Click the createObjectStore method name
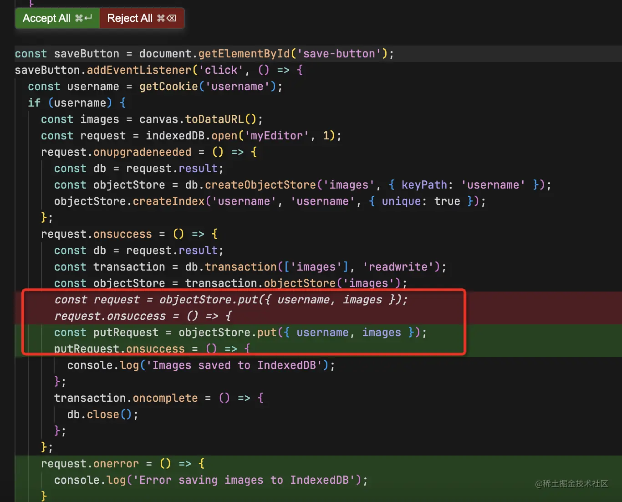The image size is (622, 502). point(260,185)
